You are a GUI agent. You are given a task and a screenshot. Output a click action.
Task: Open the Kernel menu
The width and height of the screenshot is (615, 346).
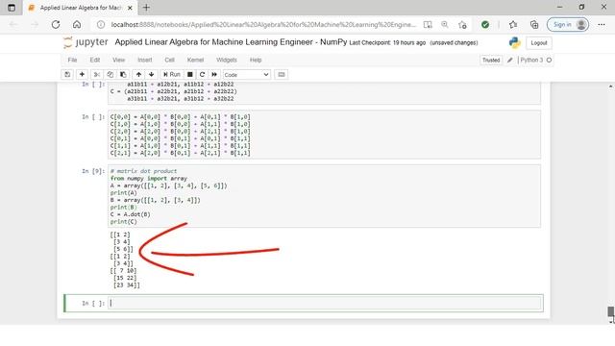point(195,60)
